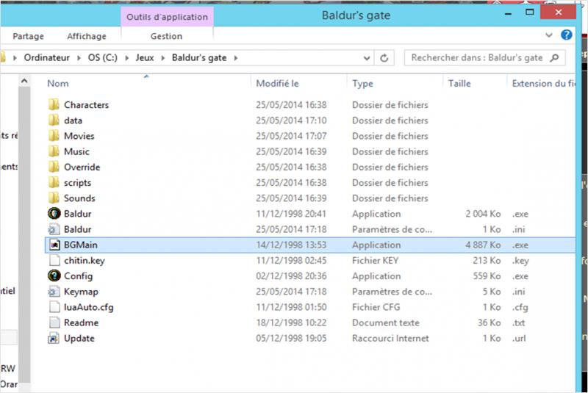Select the chitin.key file name

85,260
